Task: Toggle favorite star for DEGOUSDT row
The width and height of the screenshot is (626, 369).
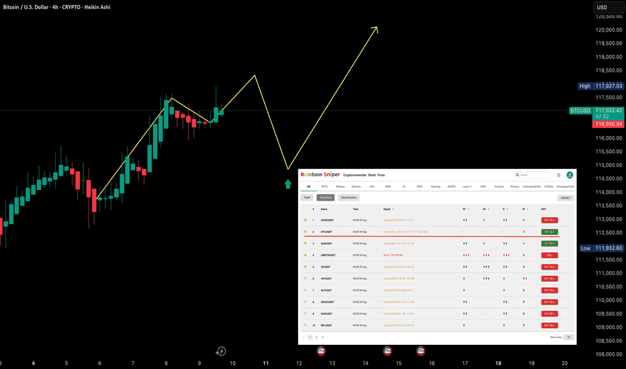Action: pos(306,302)
